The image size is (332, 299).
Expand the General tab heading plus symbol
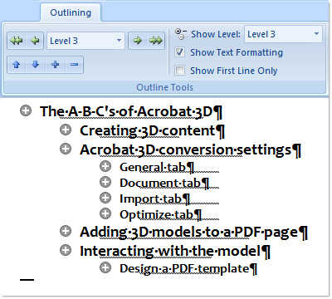coord(105,166)
